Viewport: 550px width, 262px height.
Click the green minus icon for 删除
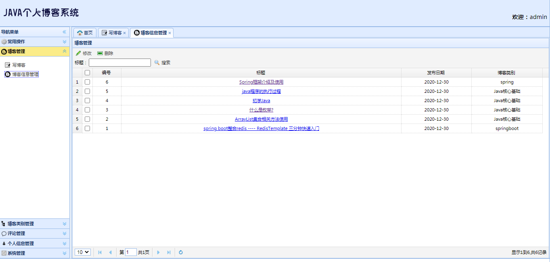tap(100, 53)
